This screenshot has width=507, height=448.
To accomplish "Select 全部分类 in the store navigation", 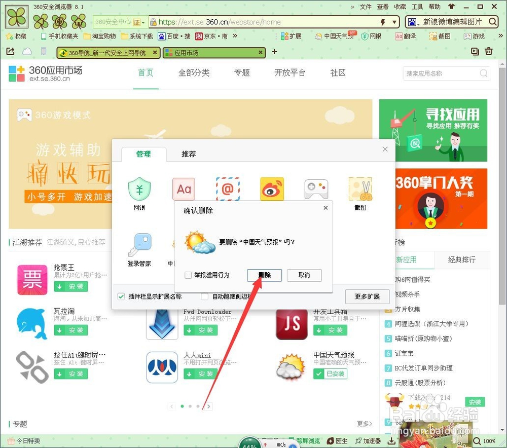I will click(x=194, y=72).
